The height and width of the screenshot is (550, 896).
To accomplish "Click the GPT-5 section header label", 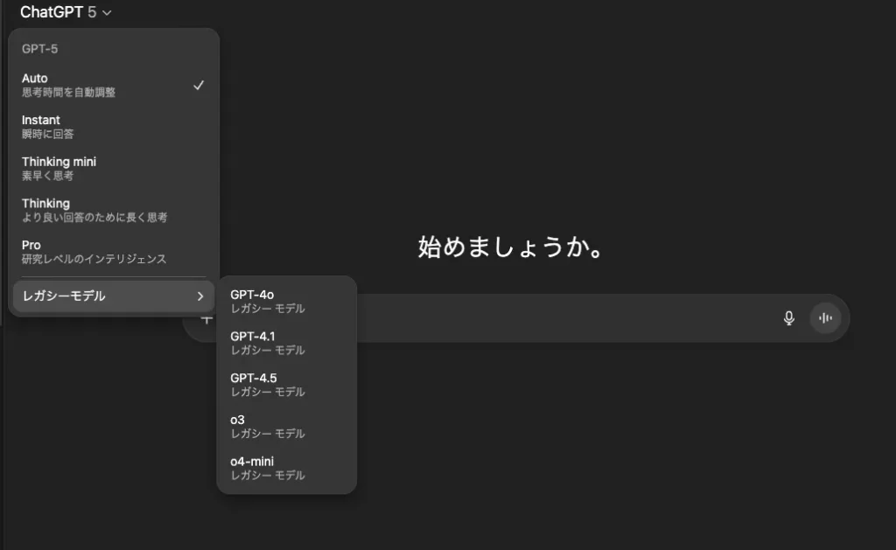I will 40,49.
